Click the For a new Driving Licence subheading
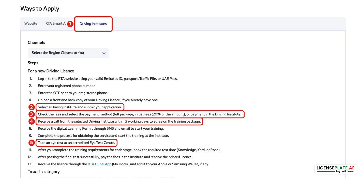The width and height of the screenshot is (361, 178). tap(51, 71)
